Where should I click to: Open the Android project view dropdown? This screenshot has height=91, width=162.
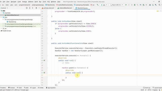pyautogui.click(x=4, y=8)
